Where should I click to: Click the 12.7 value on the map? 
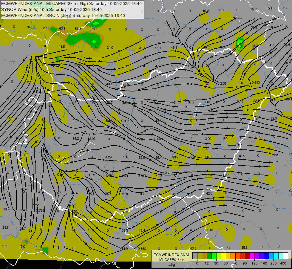pyautogui.click(x=227, y=248)
